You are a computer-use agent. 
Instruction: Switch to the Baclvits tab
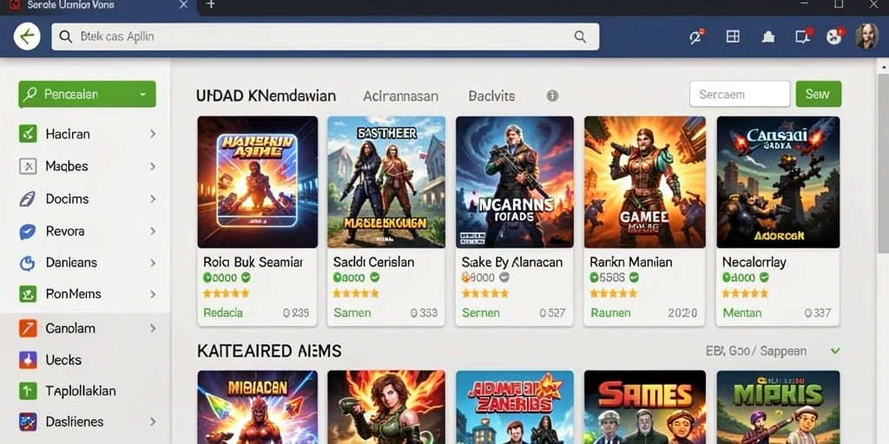click(491, 95)
